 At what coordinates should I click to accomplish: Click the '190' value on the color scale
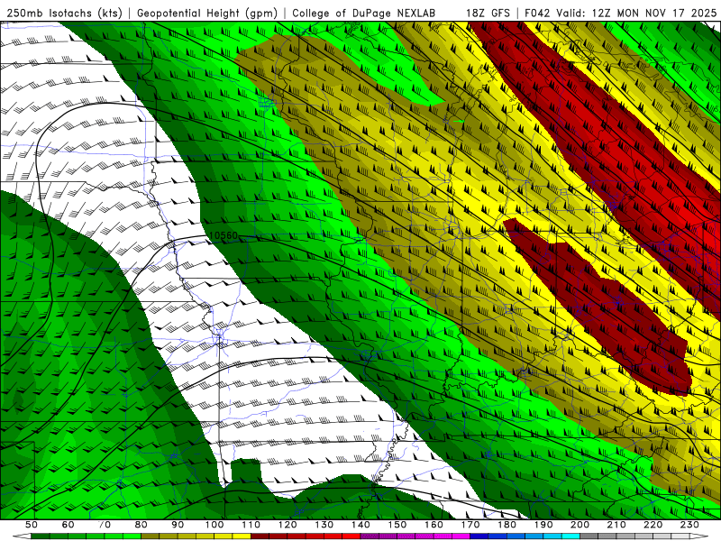point(543,525)
